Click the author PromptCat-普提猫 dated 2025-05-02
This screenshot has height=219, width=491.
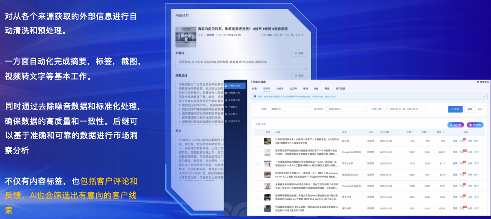(350, 152)
